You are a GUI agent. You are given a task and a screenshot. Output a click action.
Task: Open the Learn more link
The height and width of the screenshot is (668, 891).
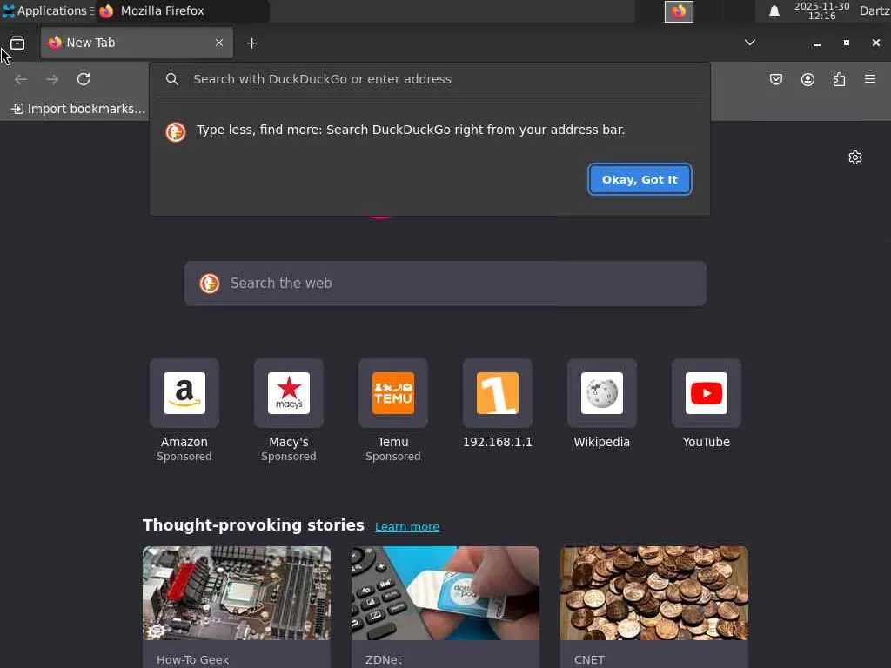pyautogui.click(x=407, y=526)
